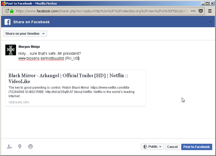The width and height of the screenshot is (216, 156).
Task: Click the Post to Facebook button
Action: [196, 147]
